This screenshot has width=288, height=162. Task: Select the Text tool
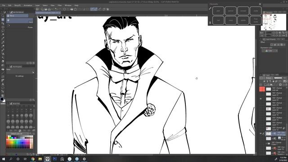pos(3,84)
